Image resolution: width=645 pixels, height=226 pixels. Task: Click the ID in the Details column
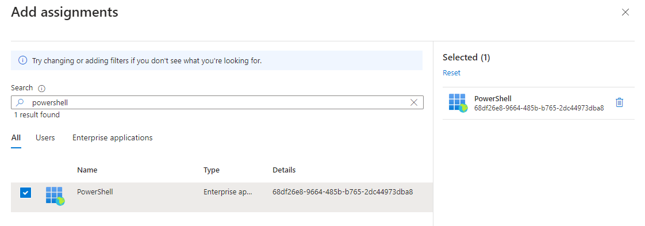(343, 192)
